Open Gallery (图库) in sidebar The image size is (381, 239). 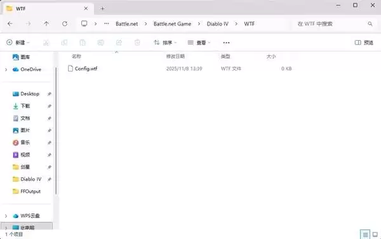21,57
